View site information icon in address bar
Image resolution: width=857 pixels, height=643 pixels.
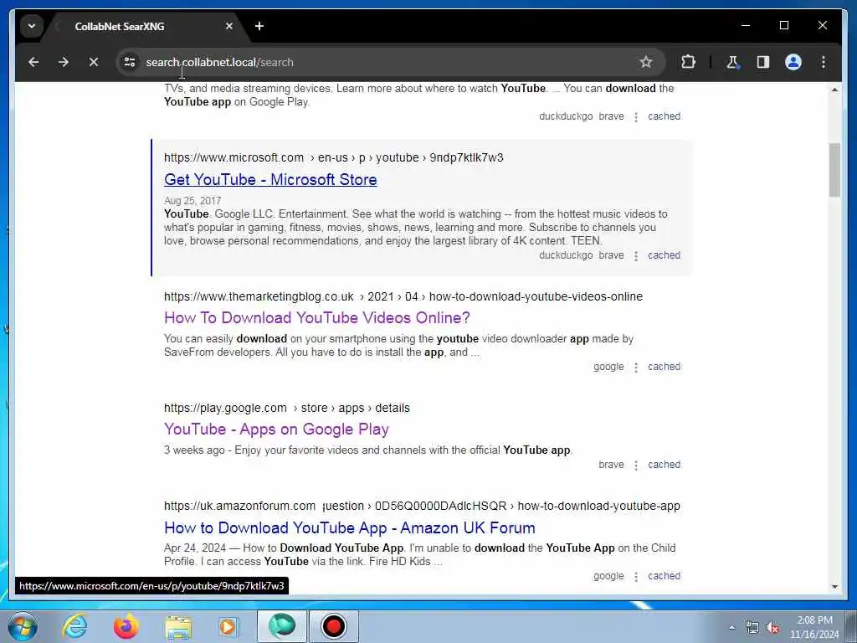[x=130, y=62]
